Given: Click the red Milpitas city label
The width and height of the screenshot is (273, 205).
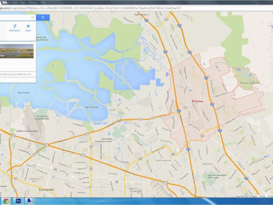Looking at the screenshot, I should click(x=197, y=101).
